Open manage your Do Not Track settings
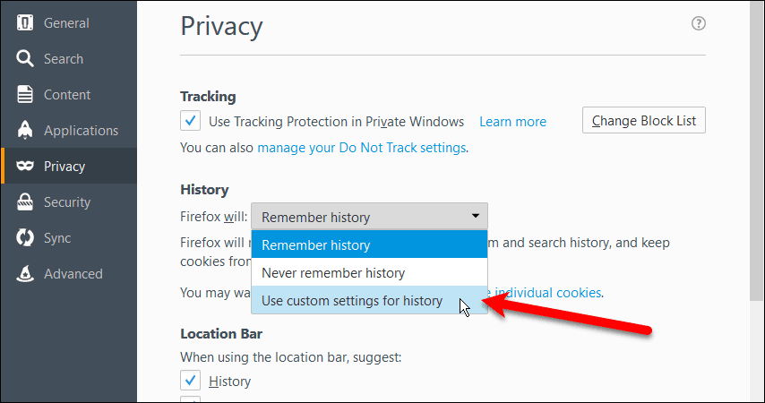The height and width of the screenshot is (403, 765). 362,148
